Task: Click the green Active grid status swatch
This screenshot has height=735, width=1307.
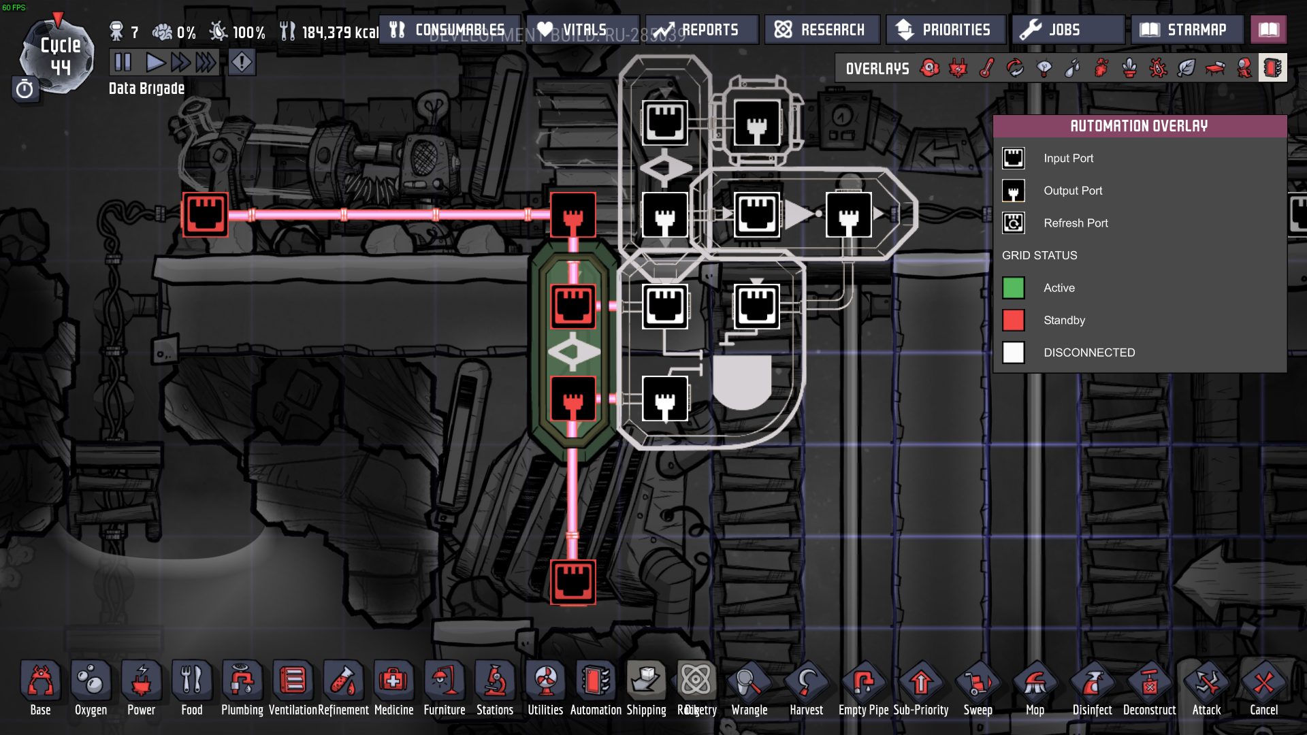Action: tap(1013, 288)
